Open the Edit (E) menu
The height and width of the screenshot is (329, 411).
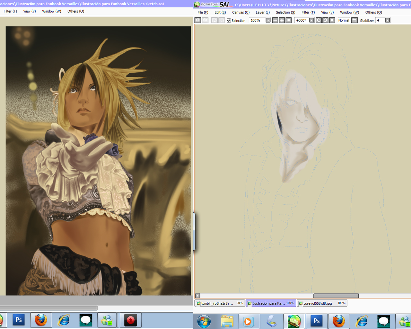click(x=220, y=13)
